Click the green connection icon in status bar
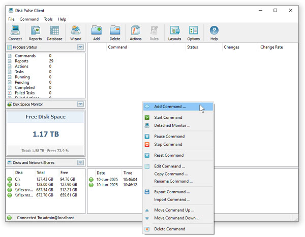Image resolution: width=305 pixels, height=237 pixels. click(9, 218)
